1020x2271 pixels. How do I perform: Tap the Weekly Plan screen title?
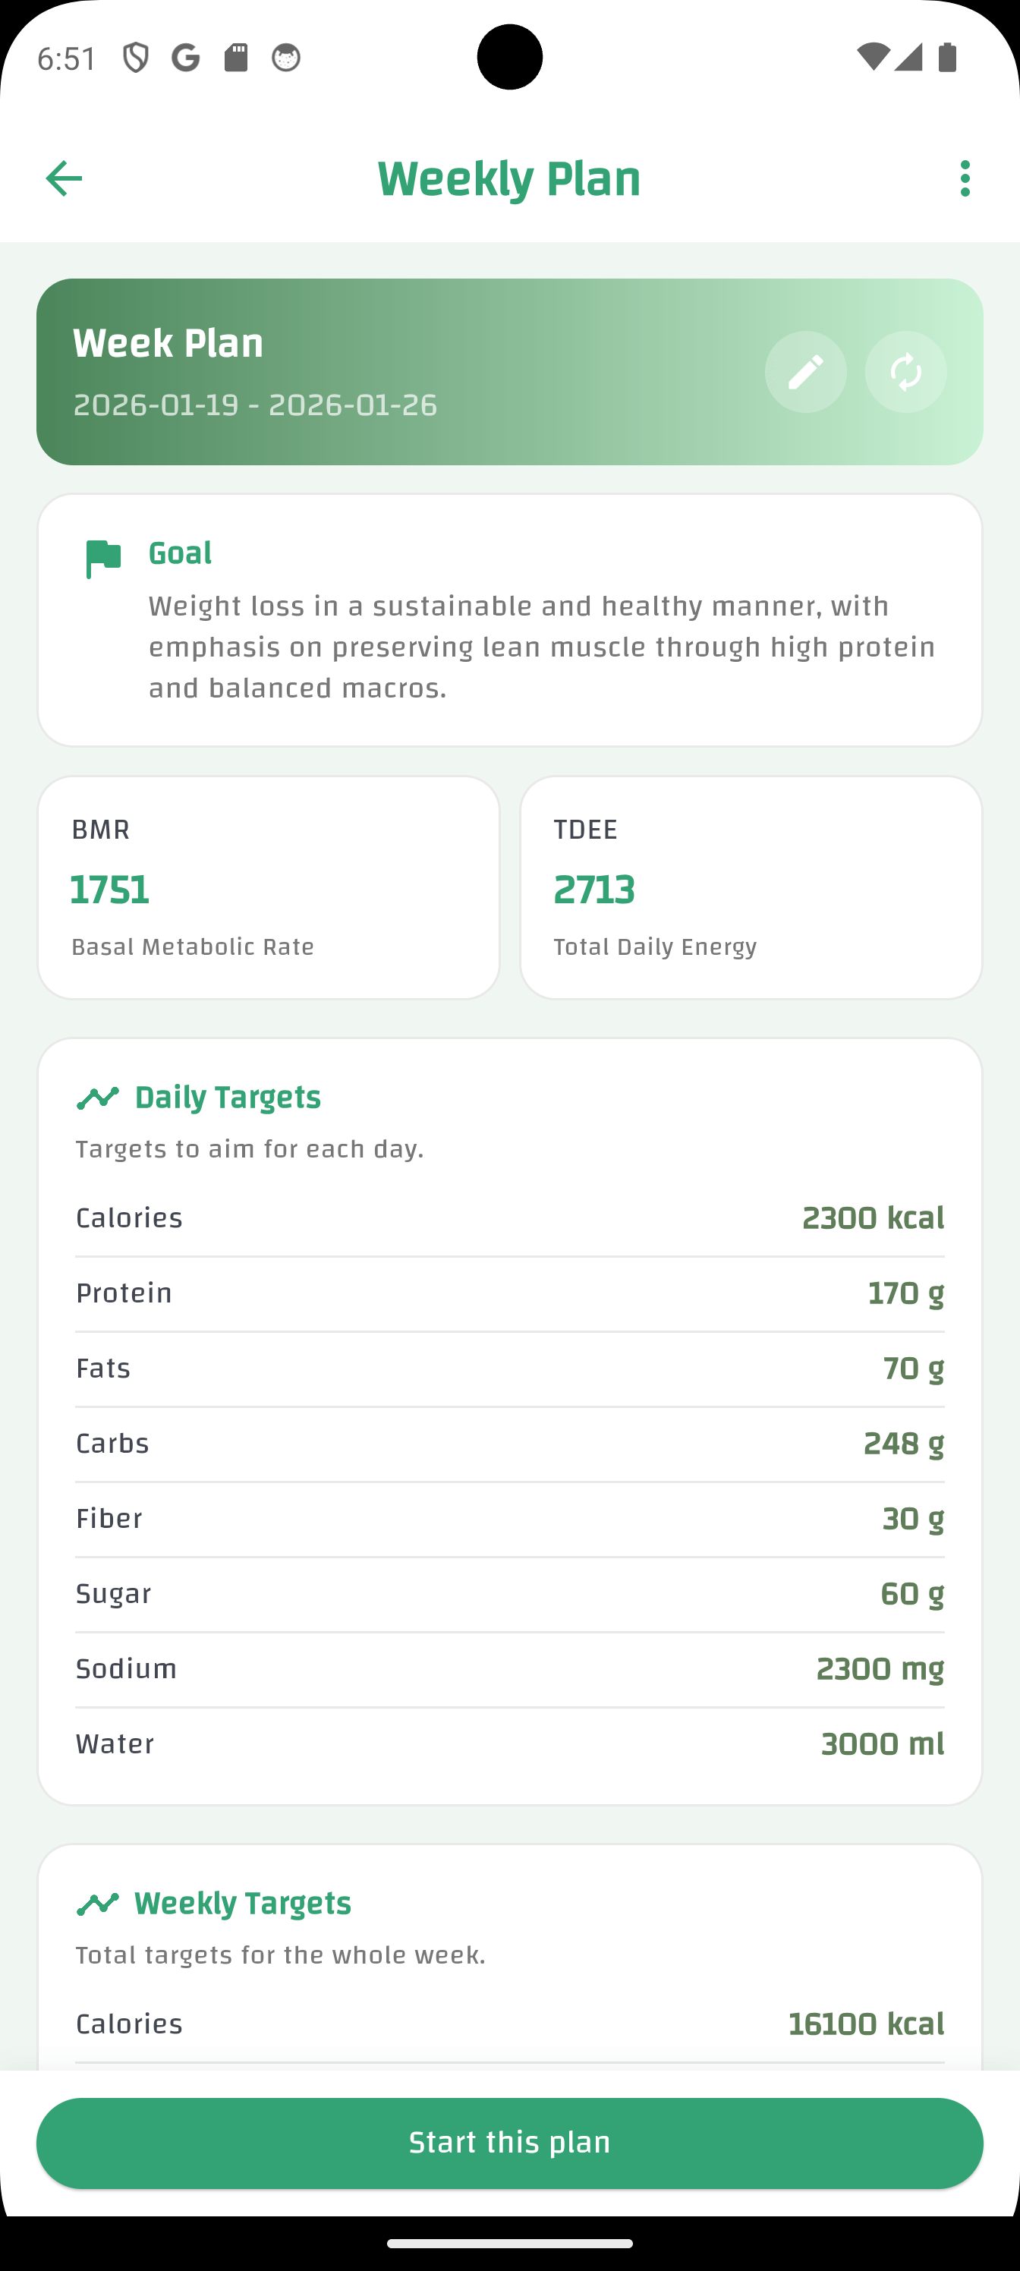click(x=509, y=178)
